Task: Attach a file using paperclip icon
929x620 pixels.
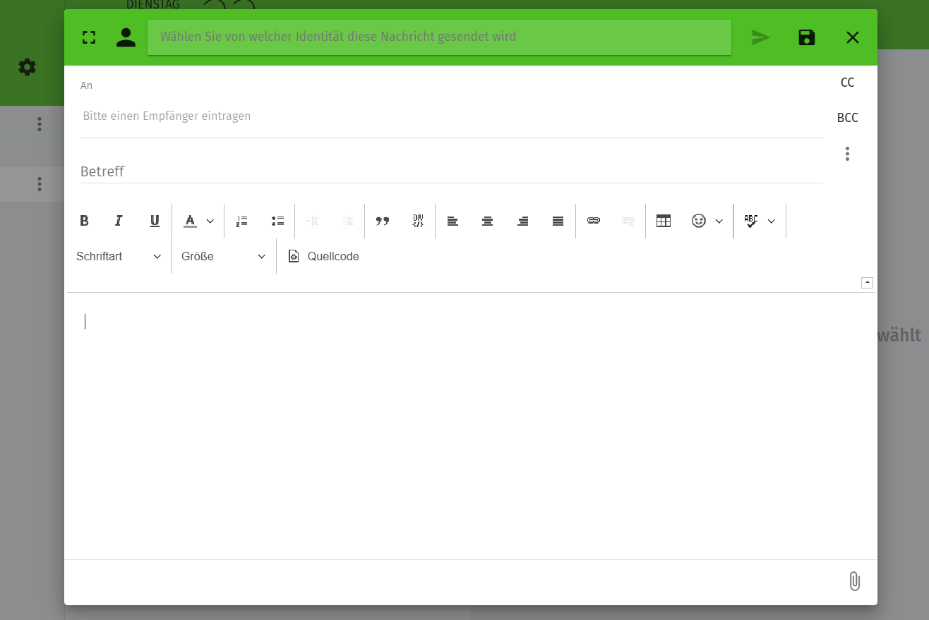Action: point(854,581)
